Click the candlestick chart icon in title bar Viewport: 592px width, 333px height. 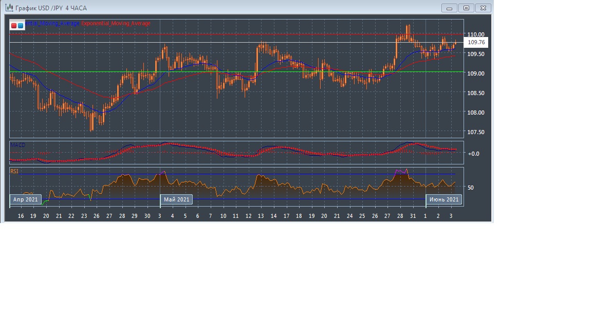[x=9, y=8]
